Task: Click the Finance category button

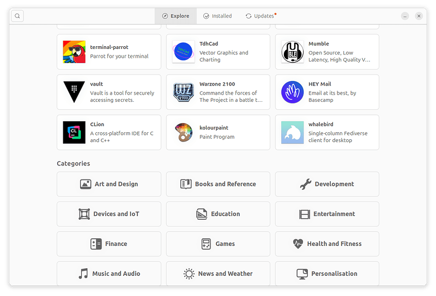Action: click(109, 244)
